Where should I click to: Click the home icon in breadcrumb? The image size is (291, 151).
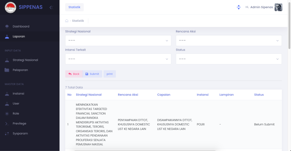[x=66, y=21]
